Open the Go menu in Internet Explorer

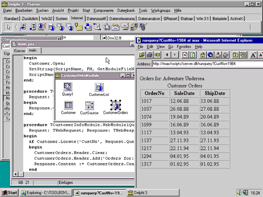171,46
